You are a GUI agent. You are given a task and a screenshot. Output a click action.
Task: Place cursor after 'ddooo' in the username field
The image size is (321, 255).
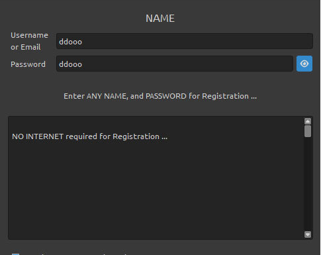pos(83,42)
